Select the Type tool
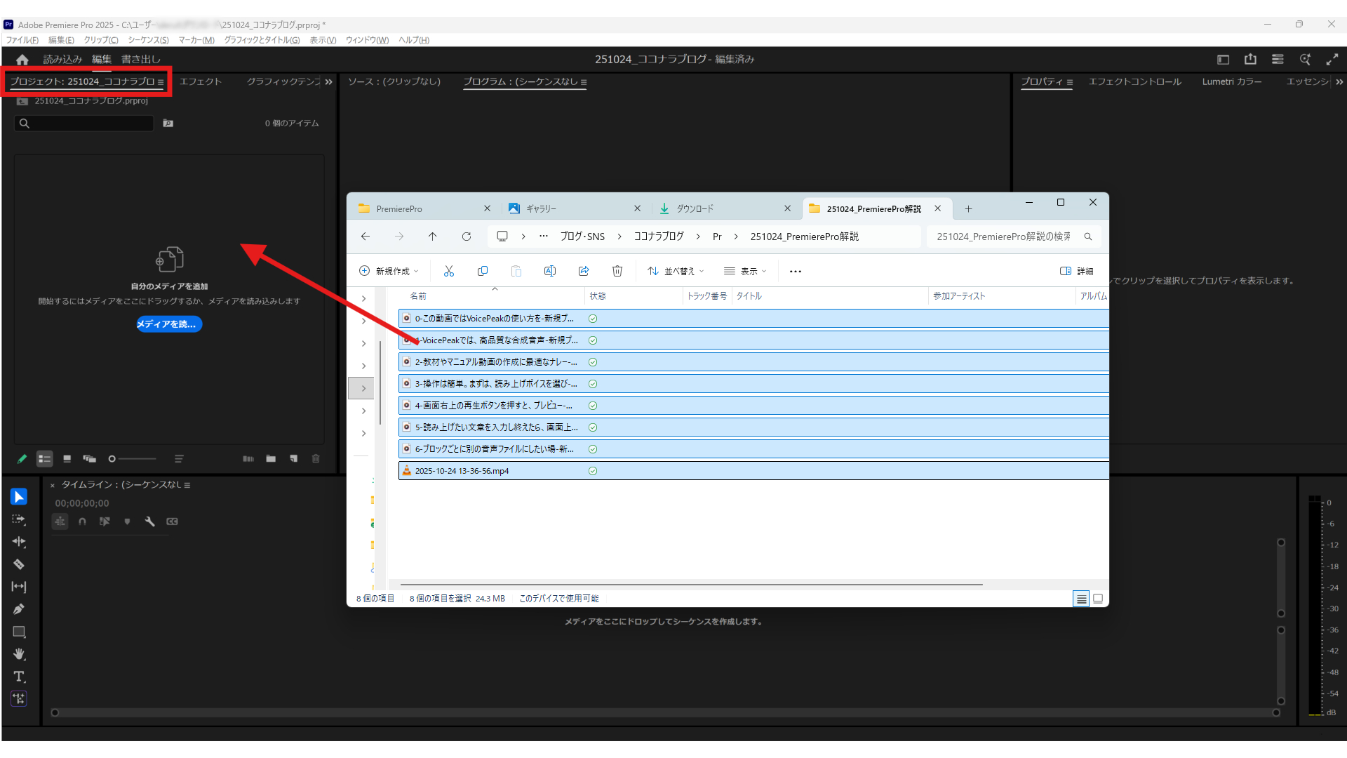 [x=19, y=677]
